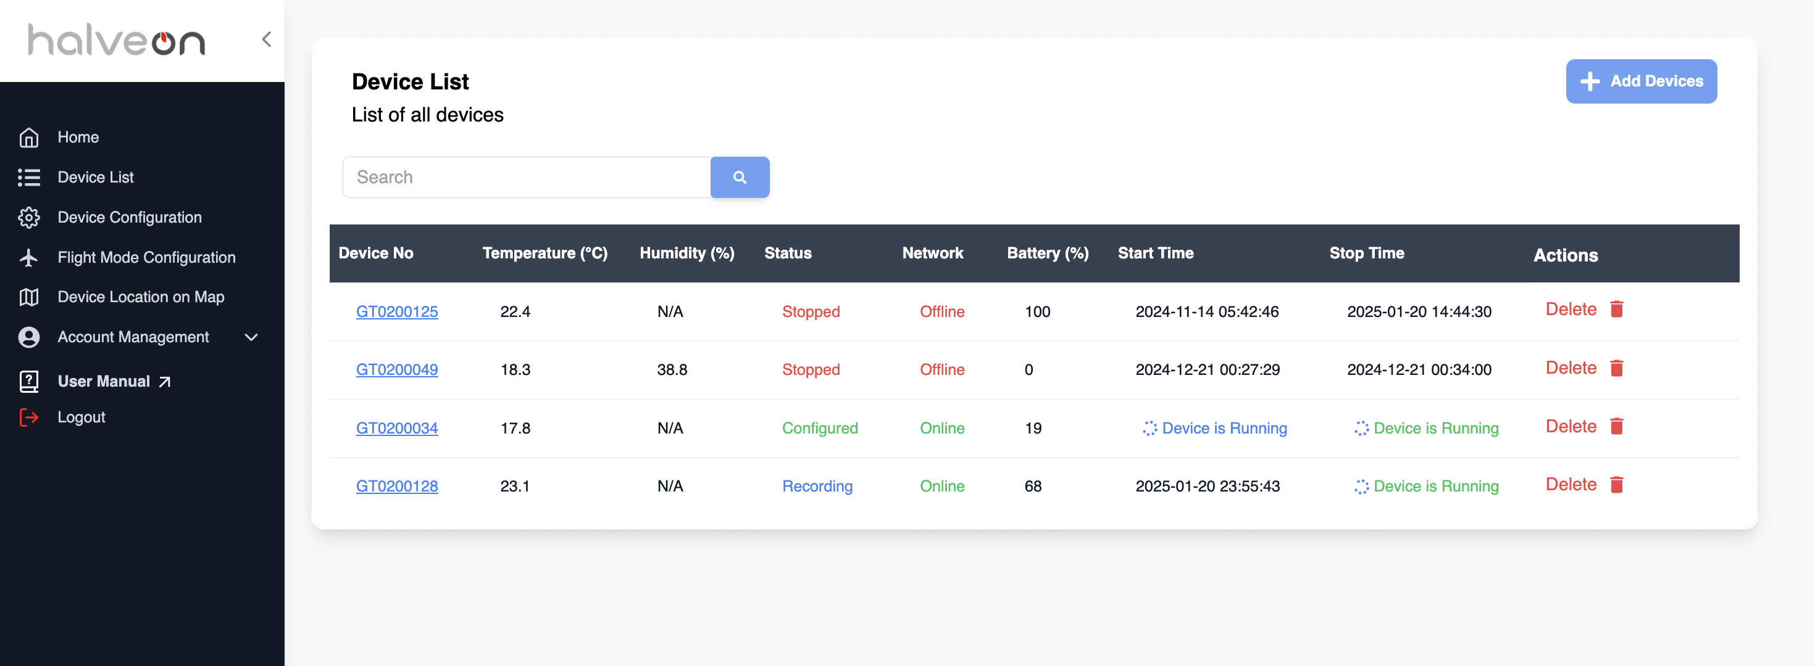Click the Flight Mode airplane icon
This screenshot has width=1815, height=666.
29,258
